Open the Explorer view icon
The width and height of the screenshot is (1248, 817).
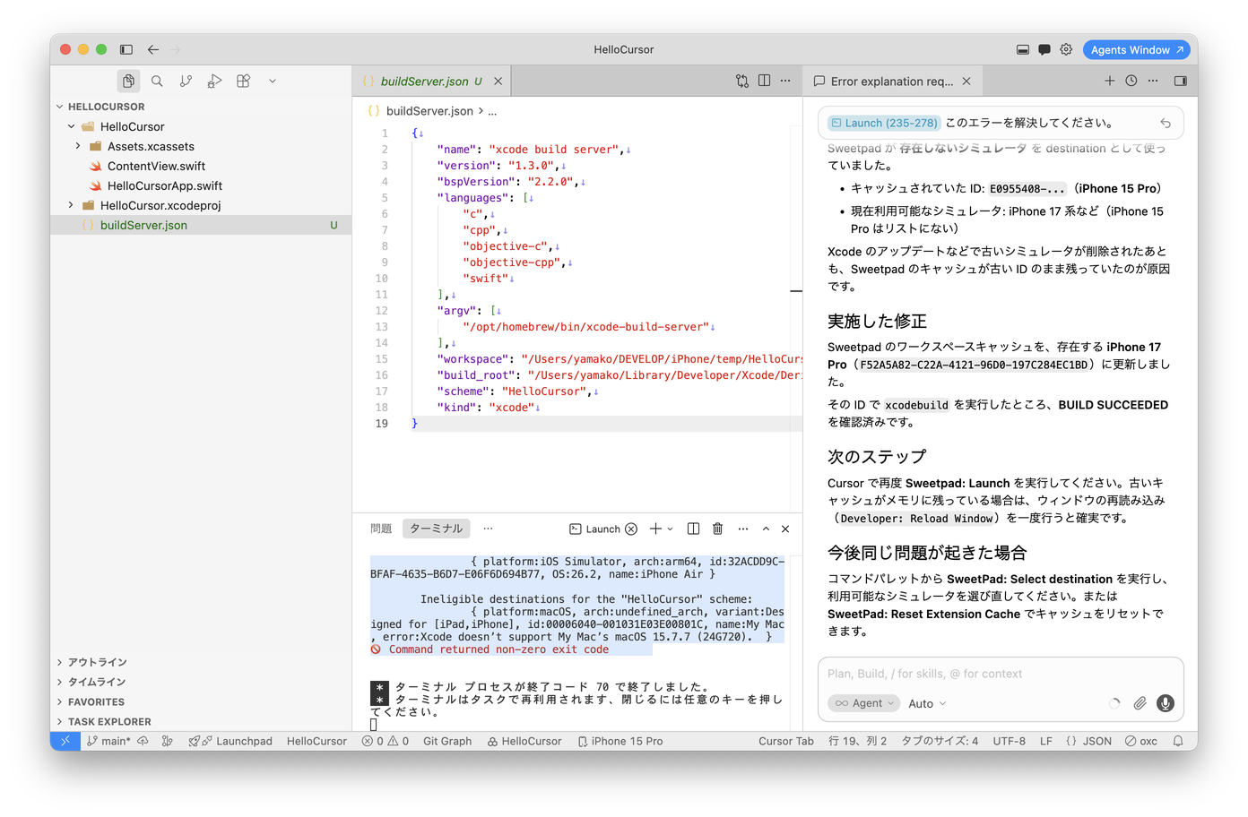coord(128,81)
